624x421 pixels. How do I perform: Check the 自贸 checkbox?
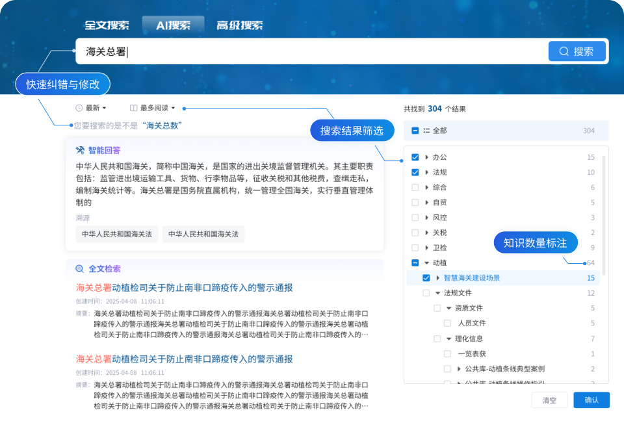(x=415, y=203)
